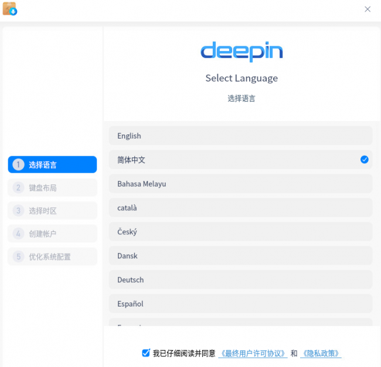This screenshot has width=381, height=367.
Task: Choose català from the language list
Action: [x=240, y=208]
